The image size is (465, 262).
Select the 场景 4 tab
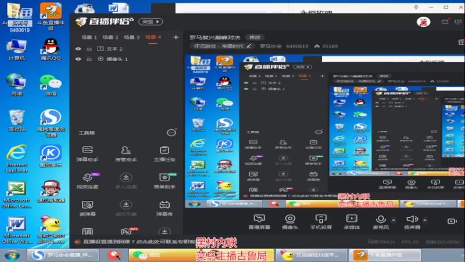pos(153,37)
